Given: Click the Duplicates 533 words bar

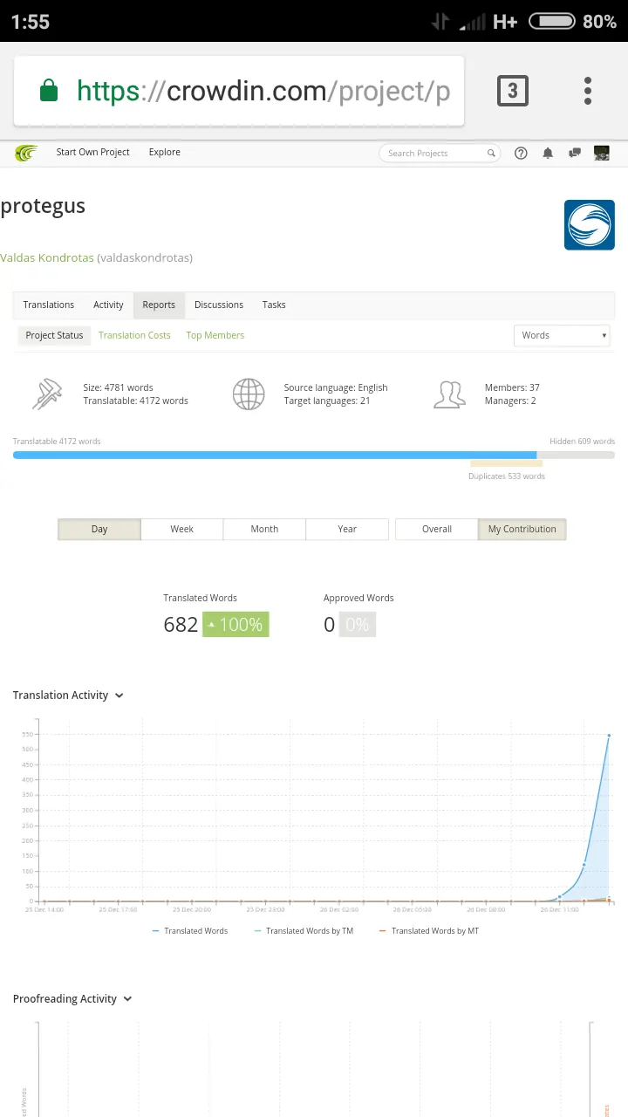Looking at the screenshot, I should point(506,465).
